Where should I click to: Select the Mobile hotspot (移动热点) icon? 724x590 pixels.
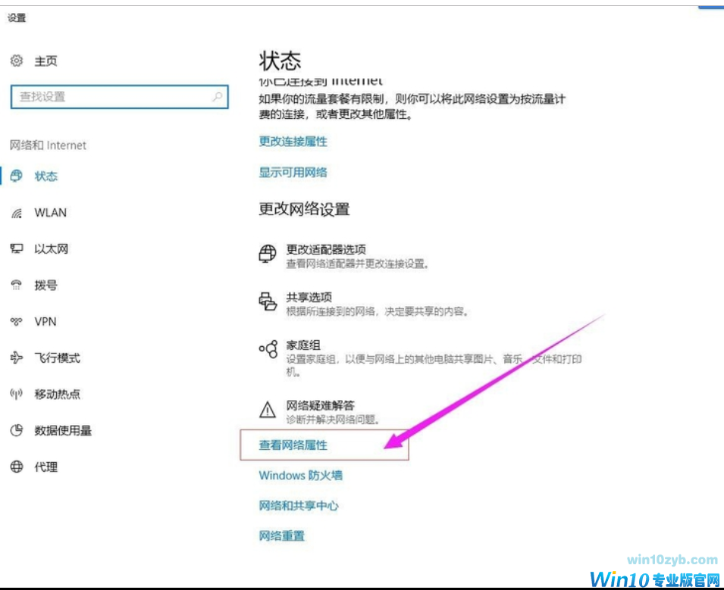click(17, 394)
